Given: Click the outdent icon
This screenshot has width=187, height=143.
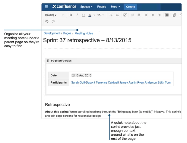Looking at the screenshot, I should 133,15.
